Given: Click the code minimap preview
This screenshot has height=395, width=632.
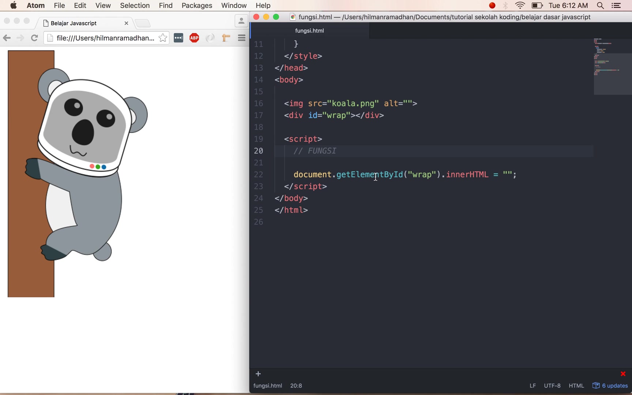Looking at the screenshot, I should pyautogui.click(x=612, y=66).
